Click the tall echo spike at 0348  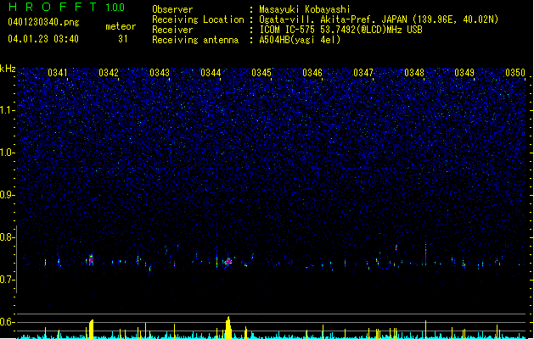pyautogui.click(x=425, y=254)
